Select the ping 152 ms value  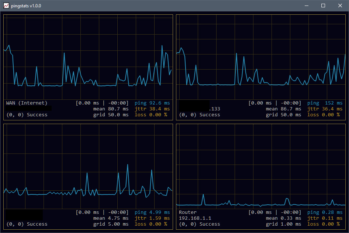point(325,103)
